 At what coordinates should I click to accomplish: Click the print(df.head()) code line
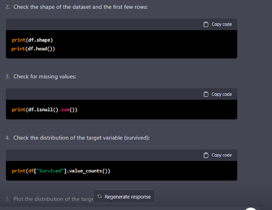point(33,48)
